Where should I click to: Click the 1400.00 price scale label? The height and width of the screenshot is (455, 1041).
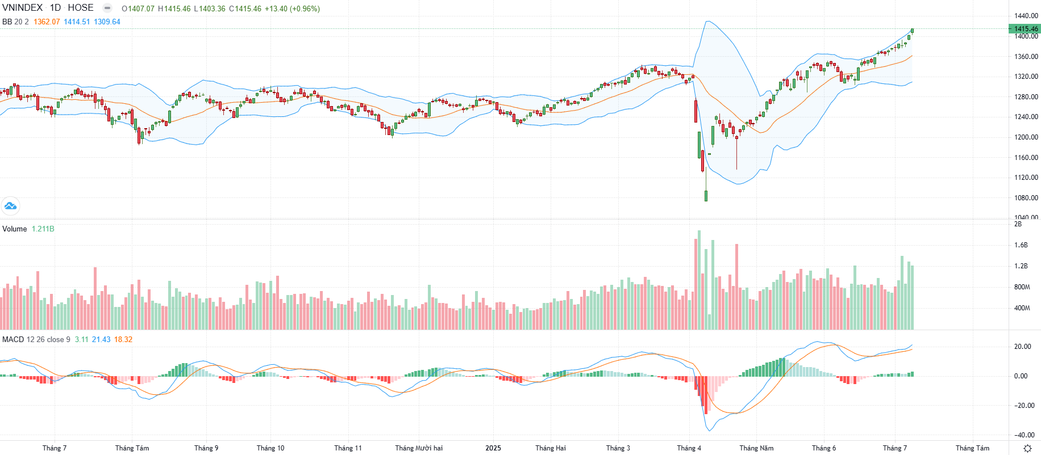pos(1026,36)
